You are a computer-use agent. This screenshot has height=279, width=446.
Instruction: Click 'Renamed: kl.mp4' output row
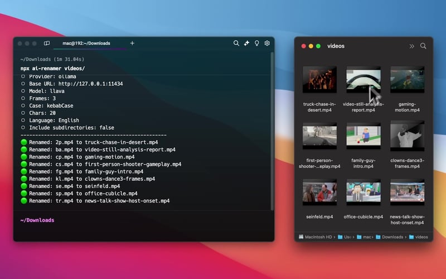click(x=88, y=179)
